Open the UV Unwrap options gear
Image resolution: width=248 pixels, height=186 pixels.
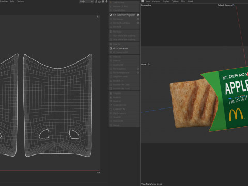coord(138,19)
